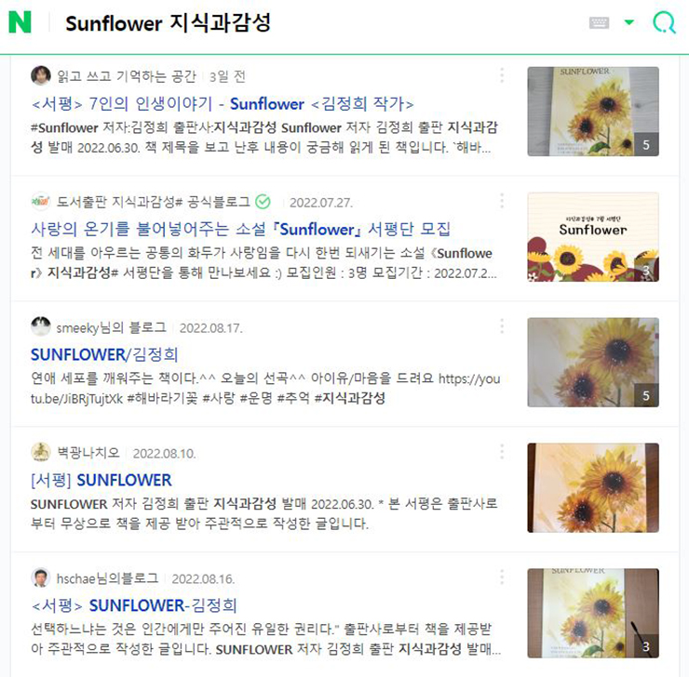This screenshot has height=677, width=689.
Task: Open the more options menu for the first result
Action: click(502, 75)
